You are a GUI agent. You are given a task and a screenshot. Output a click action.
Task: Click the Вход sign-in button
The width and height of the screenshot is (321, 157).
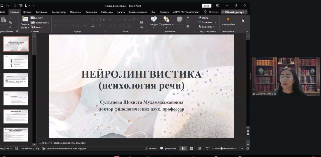(206, 5)
